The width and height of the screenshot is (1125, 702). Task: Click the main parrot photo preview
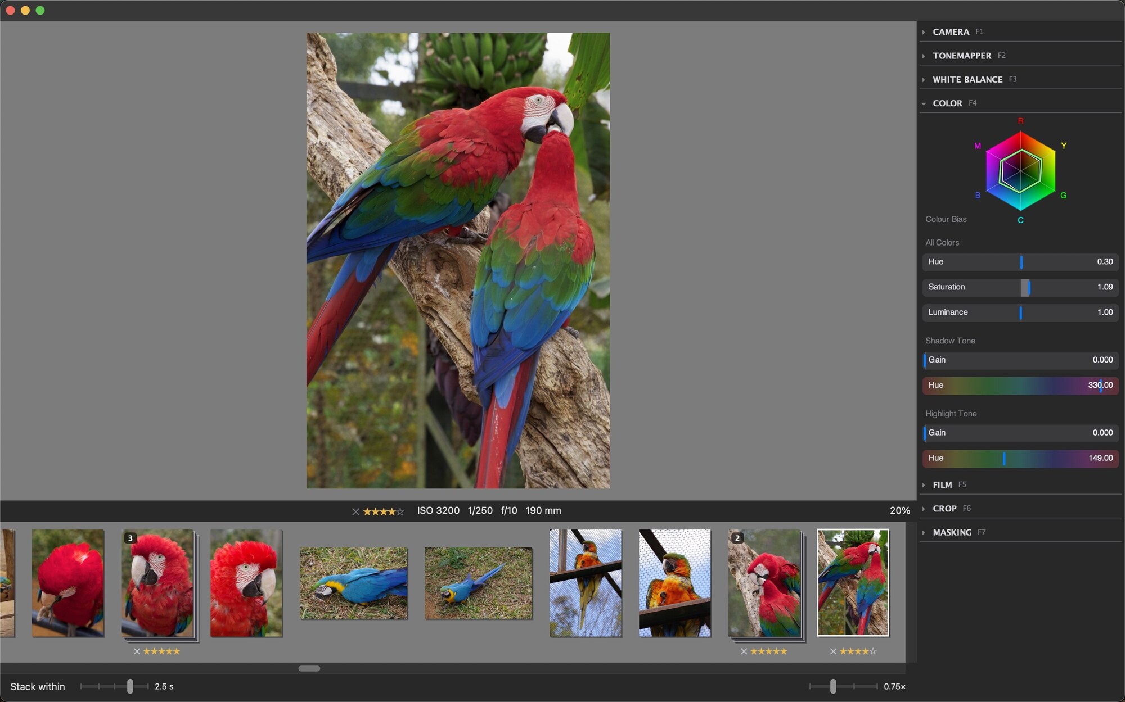tap(458, 260)
